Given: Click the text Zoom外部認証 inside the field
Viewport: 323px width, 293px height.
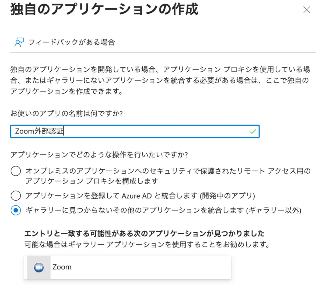Looking at the screenshot, I should point(39,131).
